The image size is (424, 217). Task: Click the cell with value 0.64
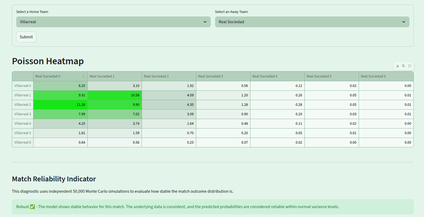60,142
